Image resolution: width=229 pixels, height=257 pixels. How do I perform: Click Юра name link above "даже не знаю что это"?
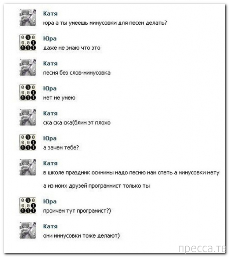point(50,39)
